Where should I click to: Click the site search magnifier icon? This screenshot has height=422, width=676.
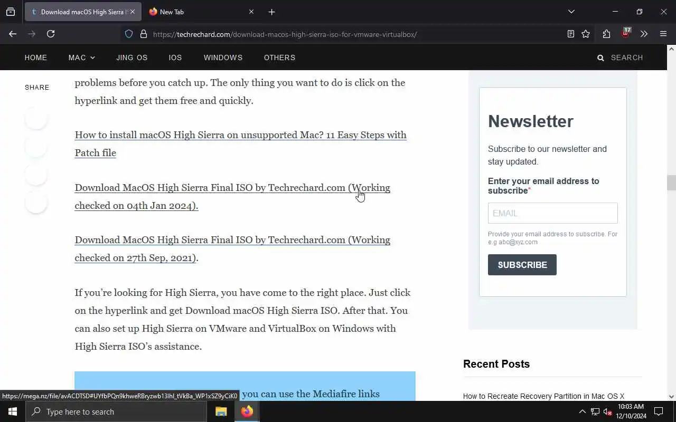point(600,58)
